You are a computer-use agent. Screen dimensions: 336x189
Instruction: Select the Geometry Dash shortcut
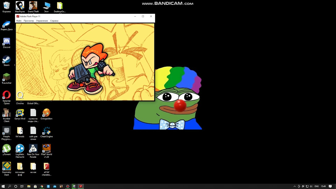[x=7, y=169]
